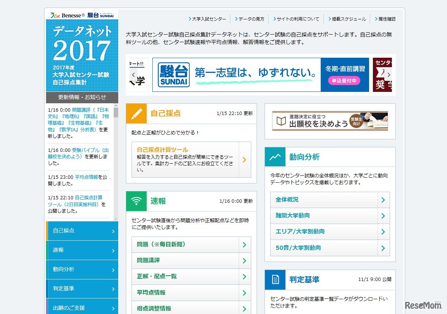Open the 掲載スケジュール link
Image resolution: width=447 pixels, height=314 pixels.
(x=347, y=19)
